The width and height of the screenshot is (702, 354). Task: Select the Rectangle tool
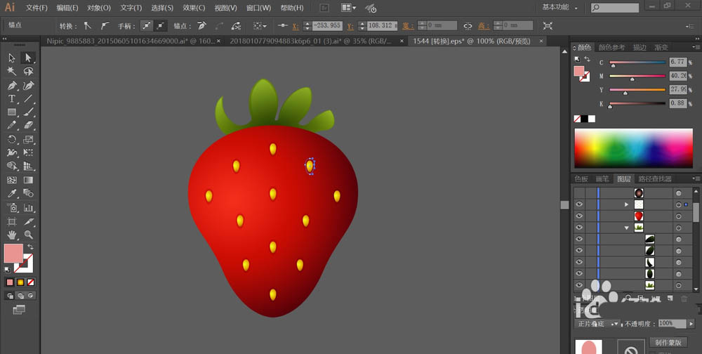[x=12, y=112]
